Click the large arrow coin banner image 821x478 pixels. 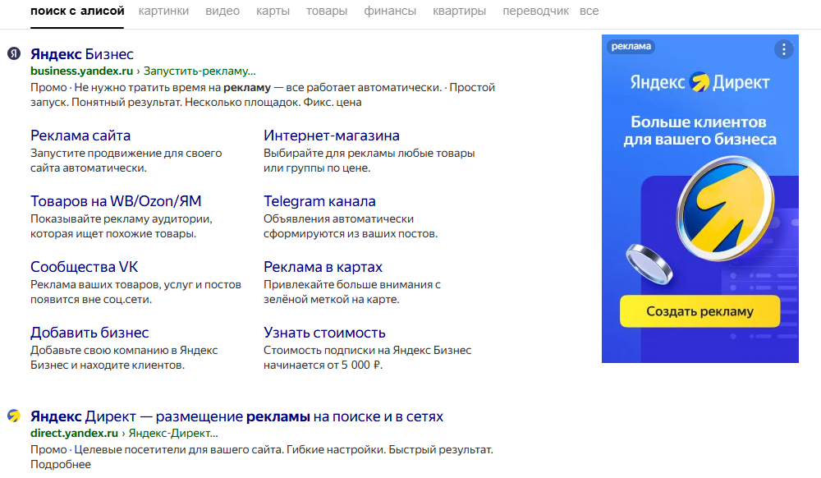725,209
